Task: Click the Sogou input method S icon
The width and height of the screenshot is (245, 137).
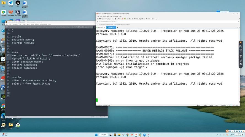Action: pyautogui.click(x=227, y=131)
